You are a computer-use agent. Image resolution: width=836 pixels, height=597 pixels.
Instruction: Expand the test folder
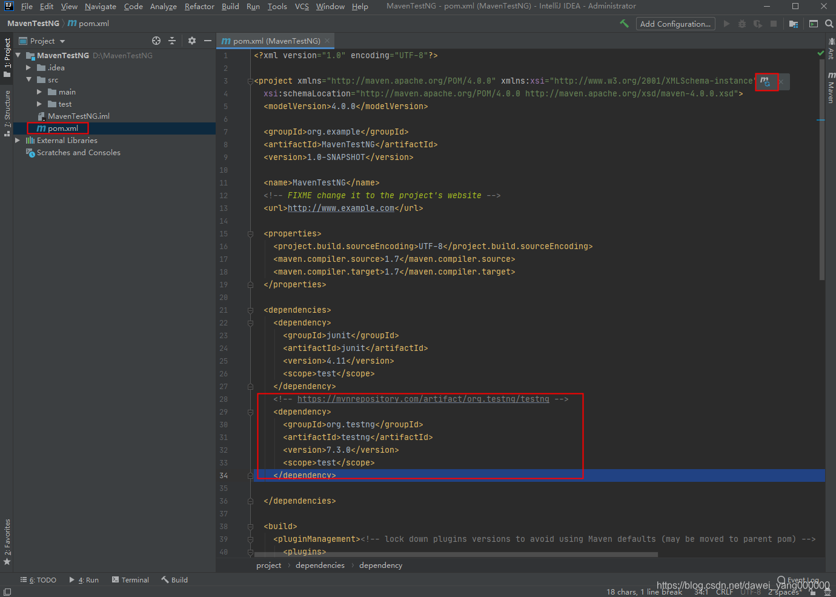pos(39,104)
